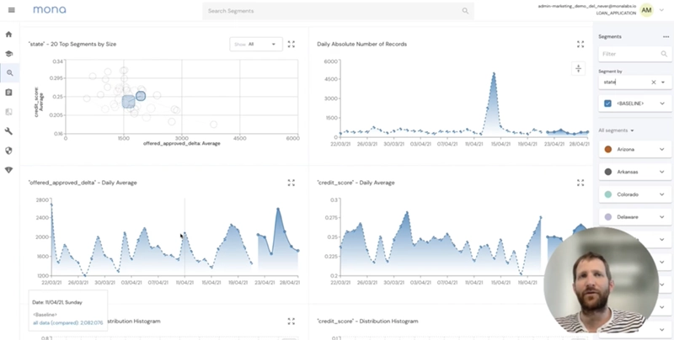
Task: Select the magnifier investigate sidebar icon
Action: click(x=9, y=73)
